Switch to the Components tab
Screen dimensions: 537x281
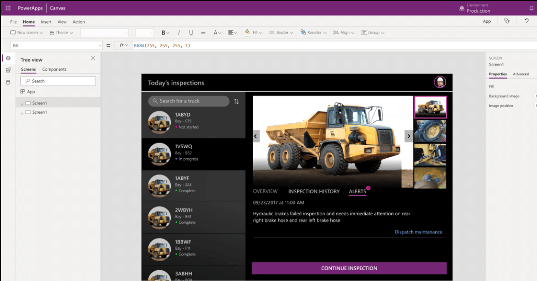(x=54, y=69)
